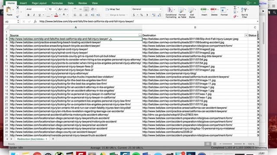The width and height of the screenshot is (277, 155).
Task: Adjust the zoom slider handle
Action: tap(233, 144)
